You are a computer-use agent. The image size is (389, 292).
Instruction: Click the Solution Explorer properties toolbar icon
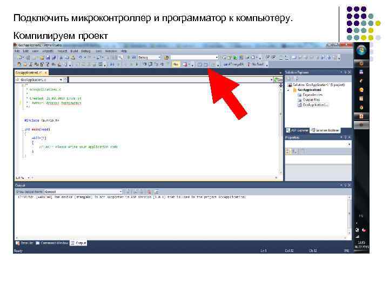[x=289, y=79]
